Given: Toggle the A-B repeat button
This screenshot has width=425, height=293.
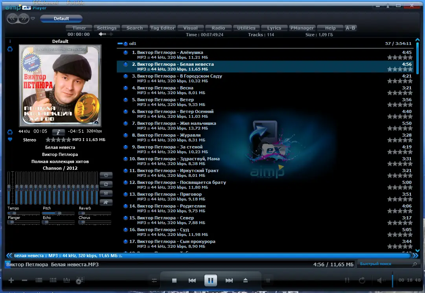Looking at the screenshot, I should pyautogui.click(x=350, y=28).
